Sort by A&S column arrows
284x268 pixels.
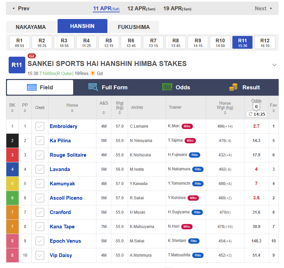(104, 113)
